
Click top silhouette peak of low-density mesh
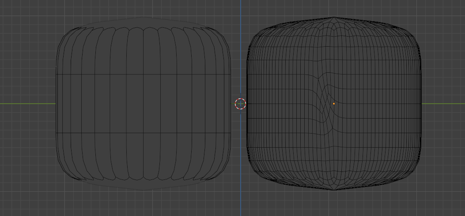click(x=144, y=18)
